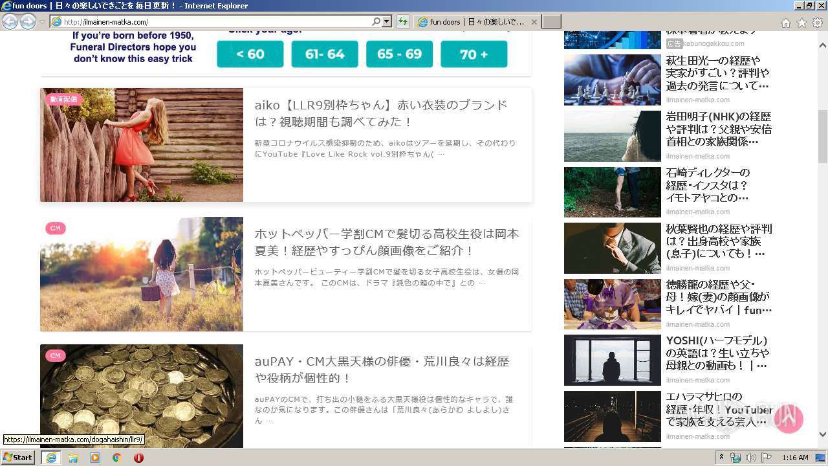828x466 pixels.
Task: Go back with the browser Back arrow
Action: pyautogui.click(x=10, y=22)
